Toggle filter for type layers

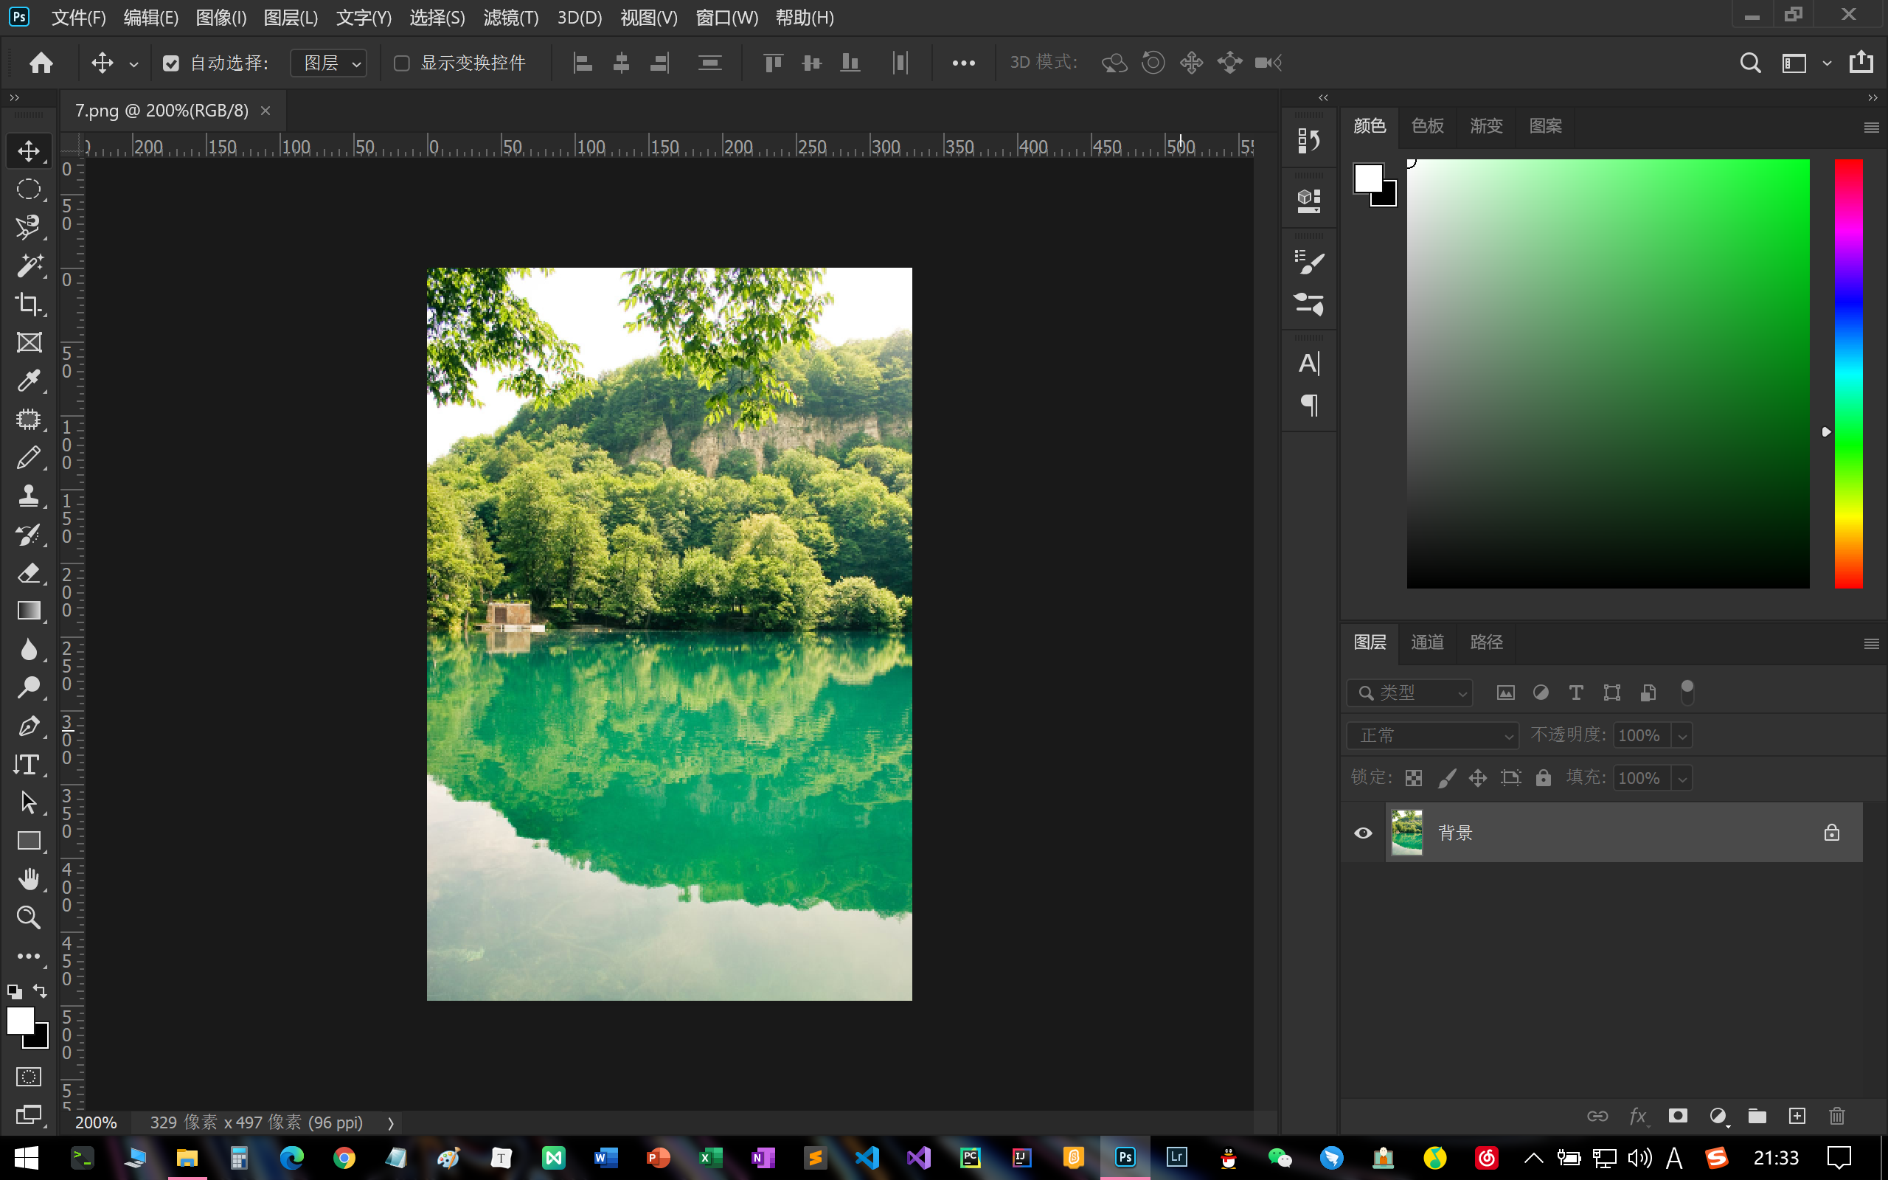(x=1576, y=693)
